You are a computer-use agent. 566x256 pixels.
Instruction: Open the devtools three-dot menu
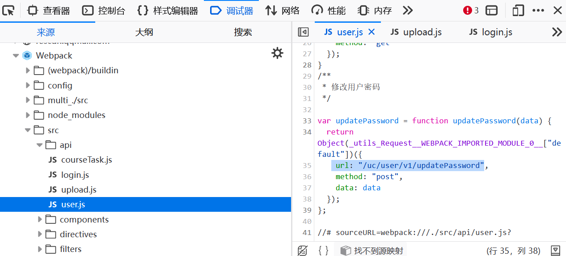click(x=538, y=11)
